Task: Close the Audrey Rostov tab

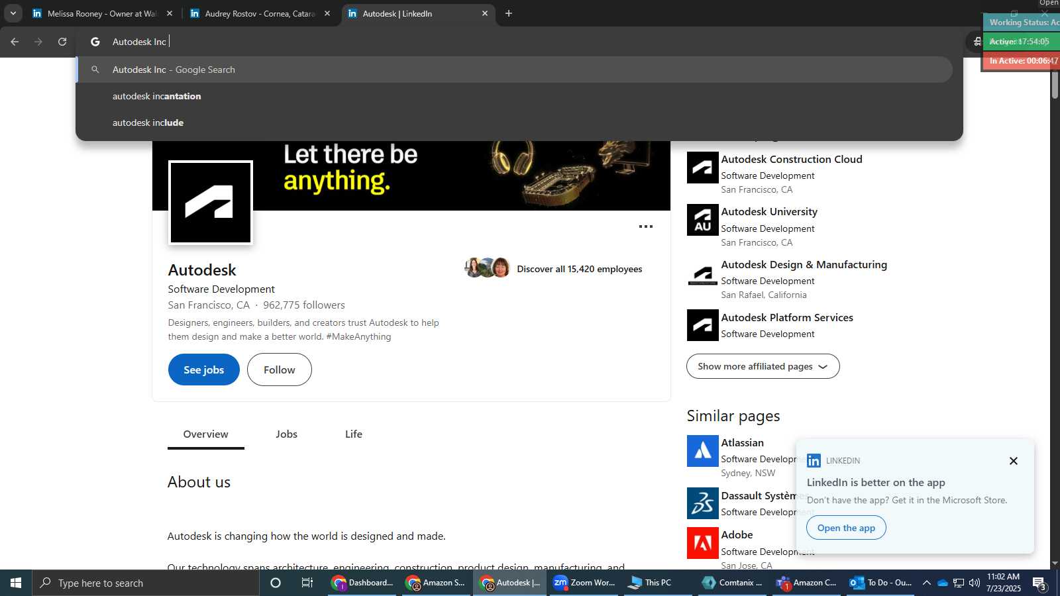Action: 327,13
